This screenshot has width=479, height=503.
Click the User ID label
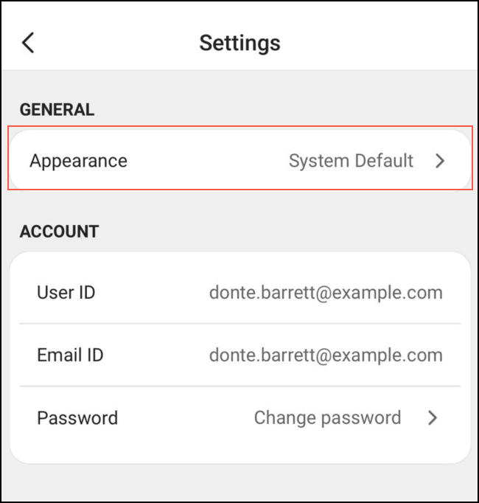(x=66, y=293)
